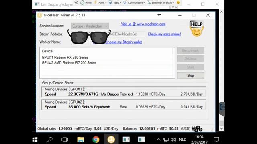Click 0.24 USD/Day value
The height and width of the screenshot is (144, 257).
click(192, 107)
